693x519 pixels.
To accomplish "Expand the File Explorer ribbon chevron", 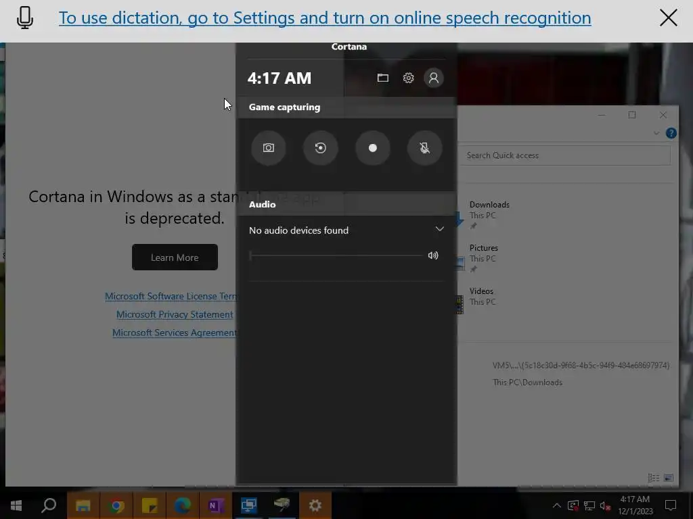I will click(656, 133).
